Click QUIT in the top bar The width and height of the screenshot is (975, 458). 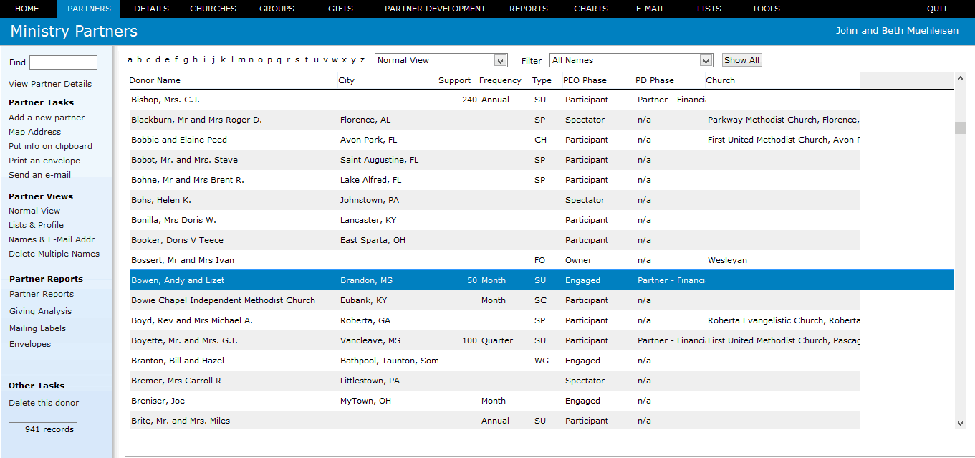point(937,9)
